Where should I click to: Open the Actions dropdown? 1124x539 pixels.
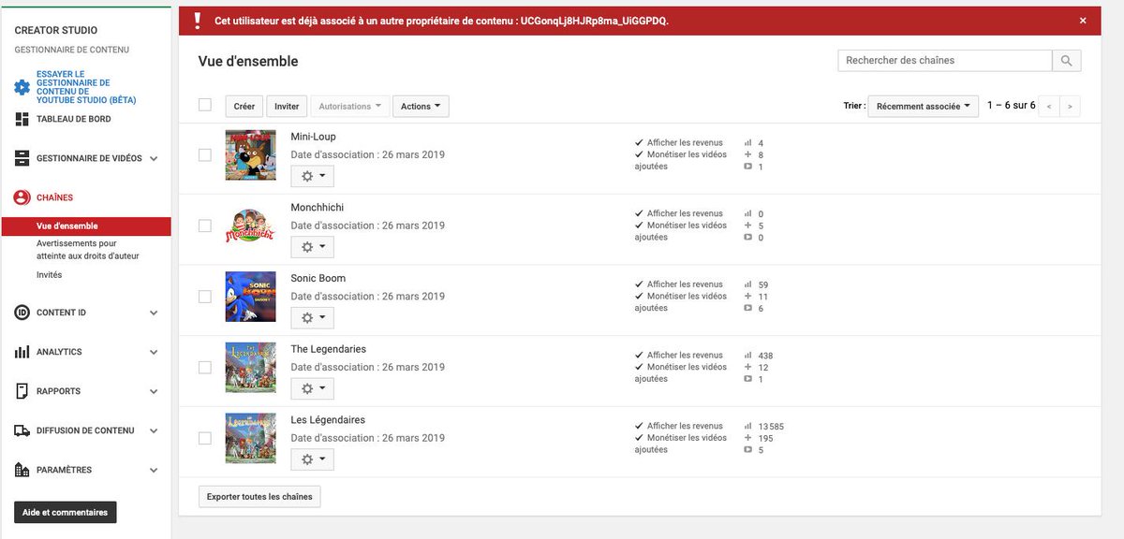pos(421,107)
